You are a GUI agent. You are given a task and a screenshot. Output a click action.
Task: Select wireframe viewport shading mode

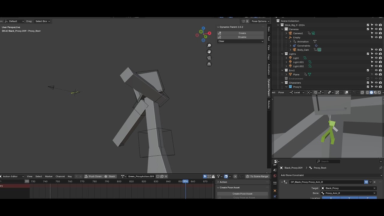pos(367,92)
